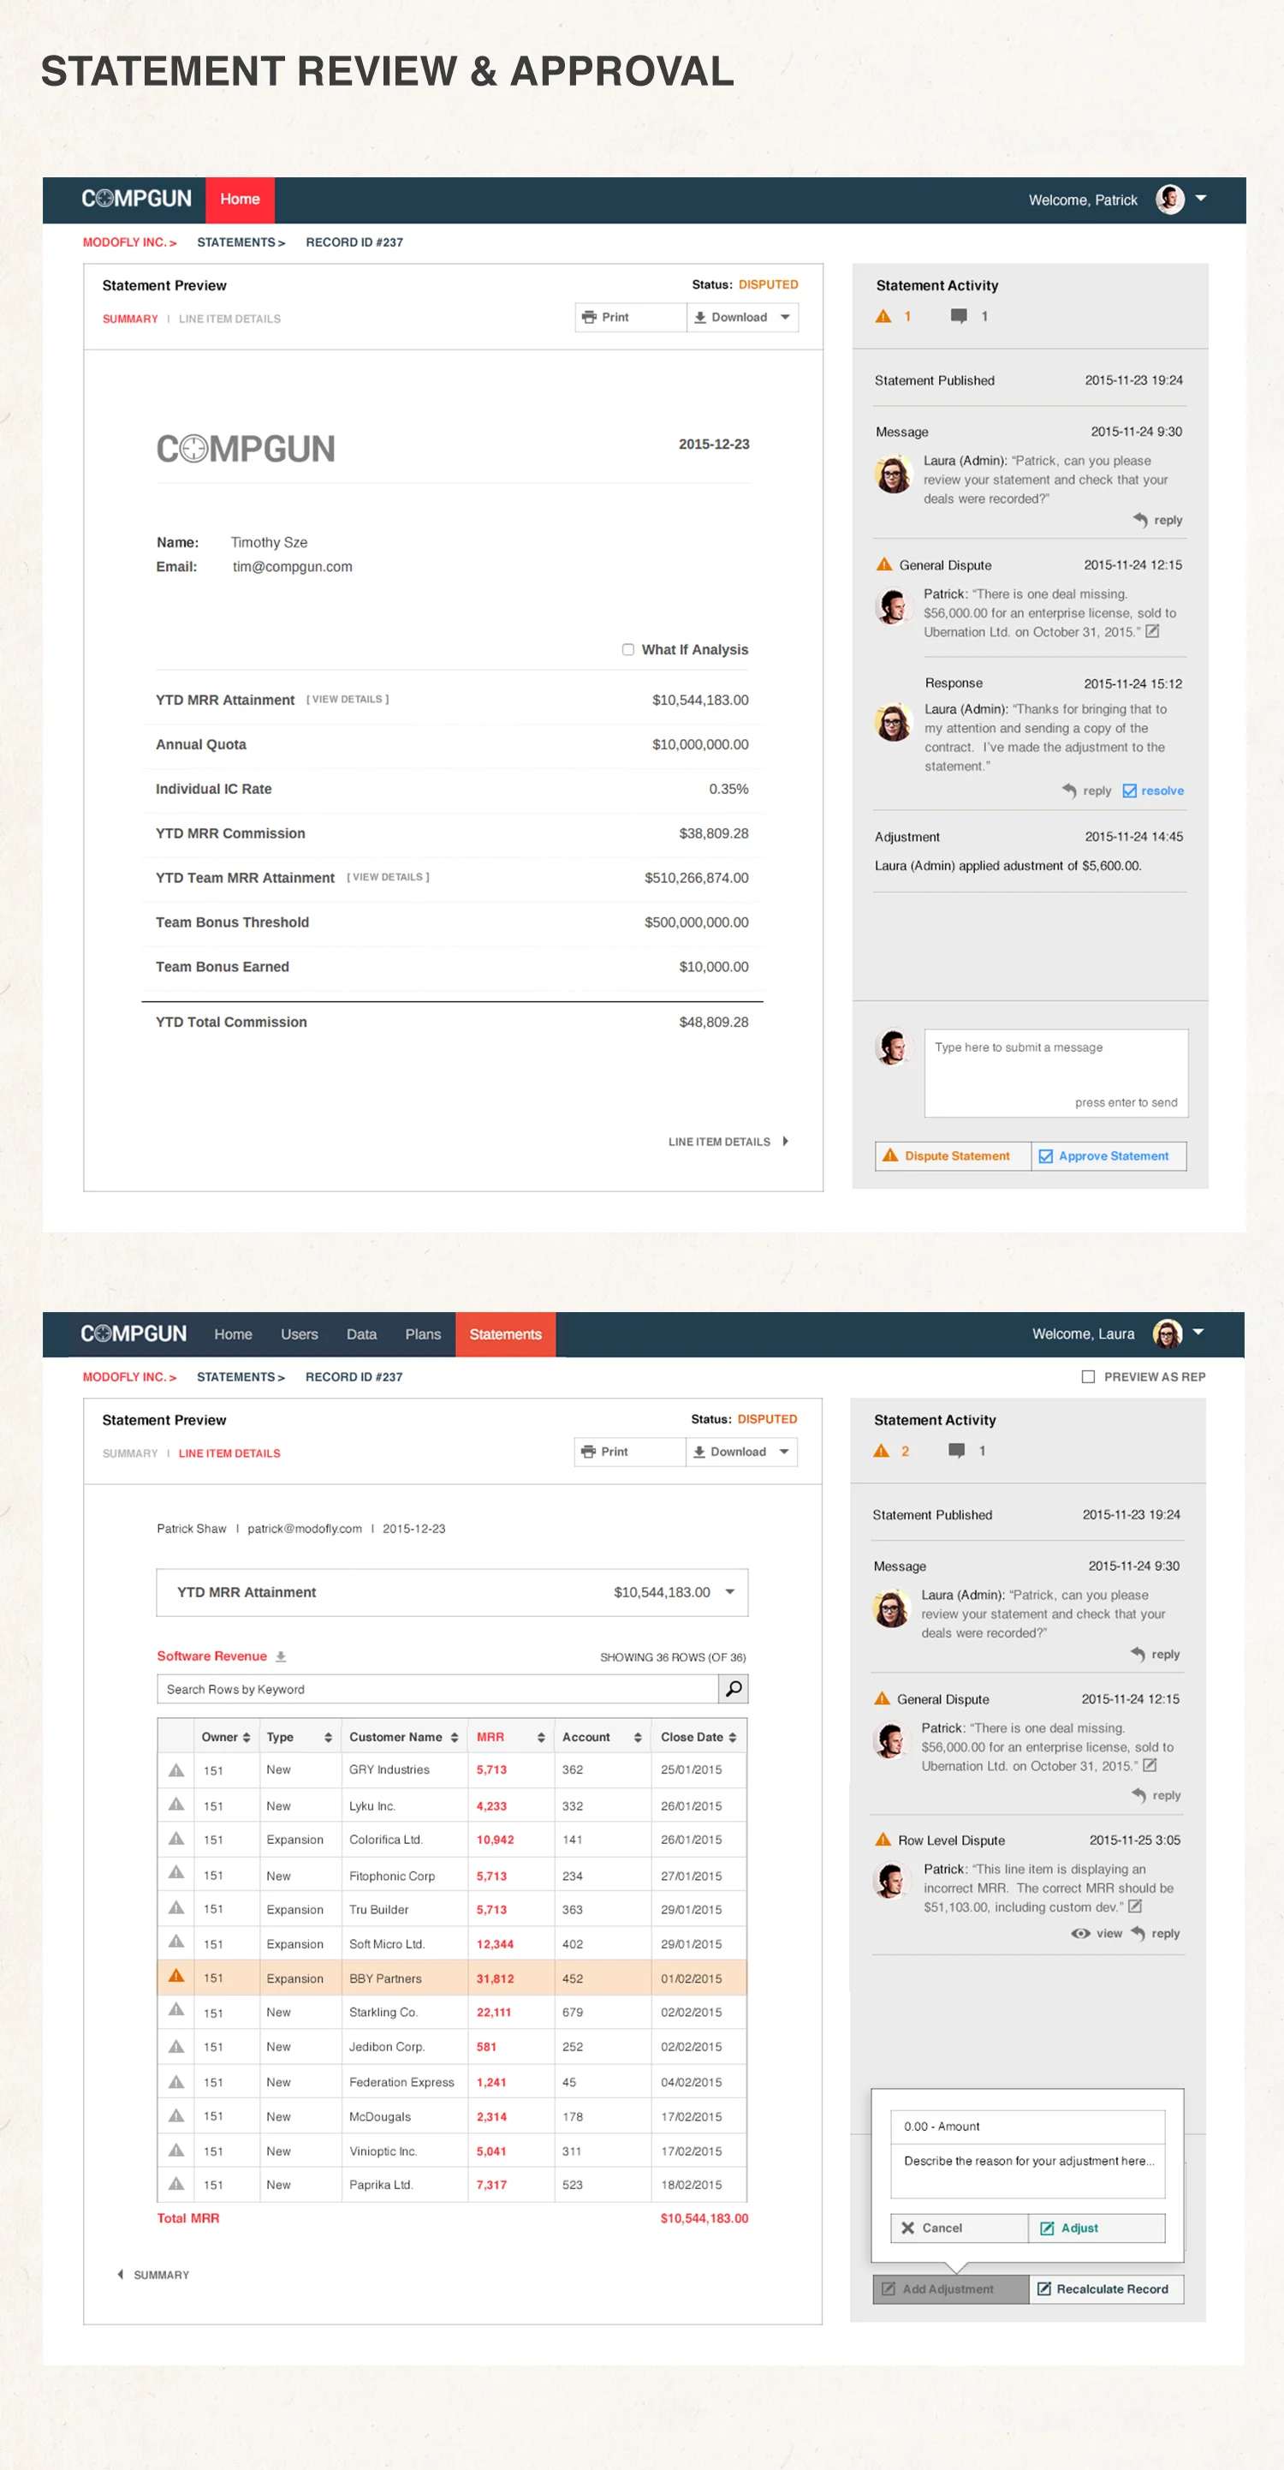Open user menu arrow beside Laura's avatar

click(1198, 1332)
